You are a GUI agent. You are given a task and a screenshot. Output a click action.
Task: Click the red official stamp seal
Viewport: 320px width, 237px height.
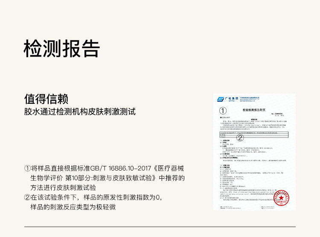tap(281, 197)
